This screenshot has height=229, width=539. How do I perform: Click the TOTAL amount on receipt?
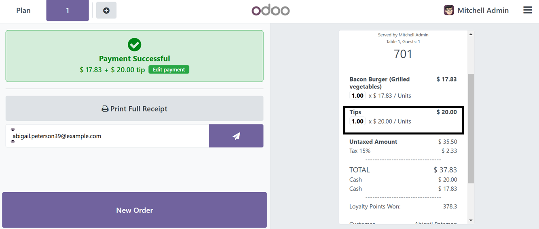pos(445,170)
